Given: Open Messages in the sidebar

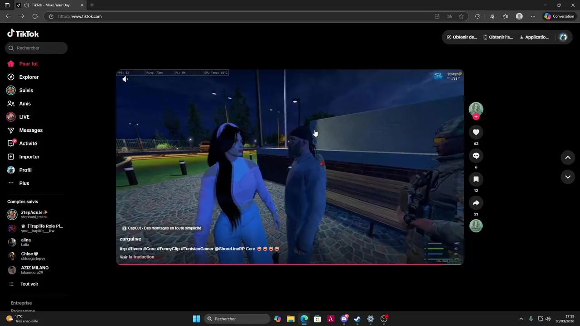Looking at the screenshot, I should (x=31, y=130).
